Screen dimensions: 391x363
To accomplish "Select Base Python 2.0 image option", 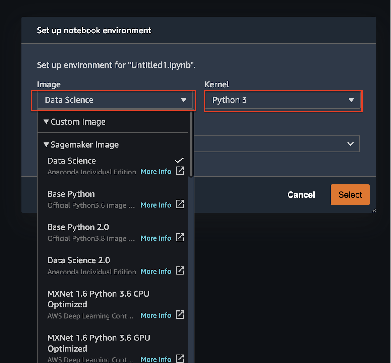I will [x=78, y=227].
